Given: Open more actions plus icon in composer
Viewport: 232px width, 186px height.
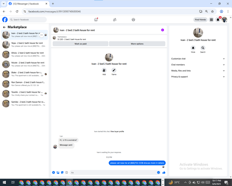Looking at the screenshot, I should [x=53, y=173].
